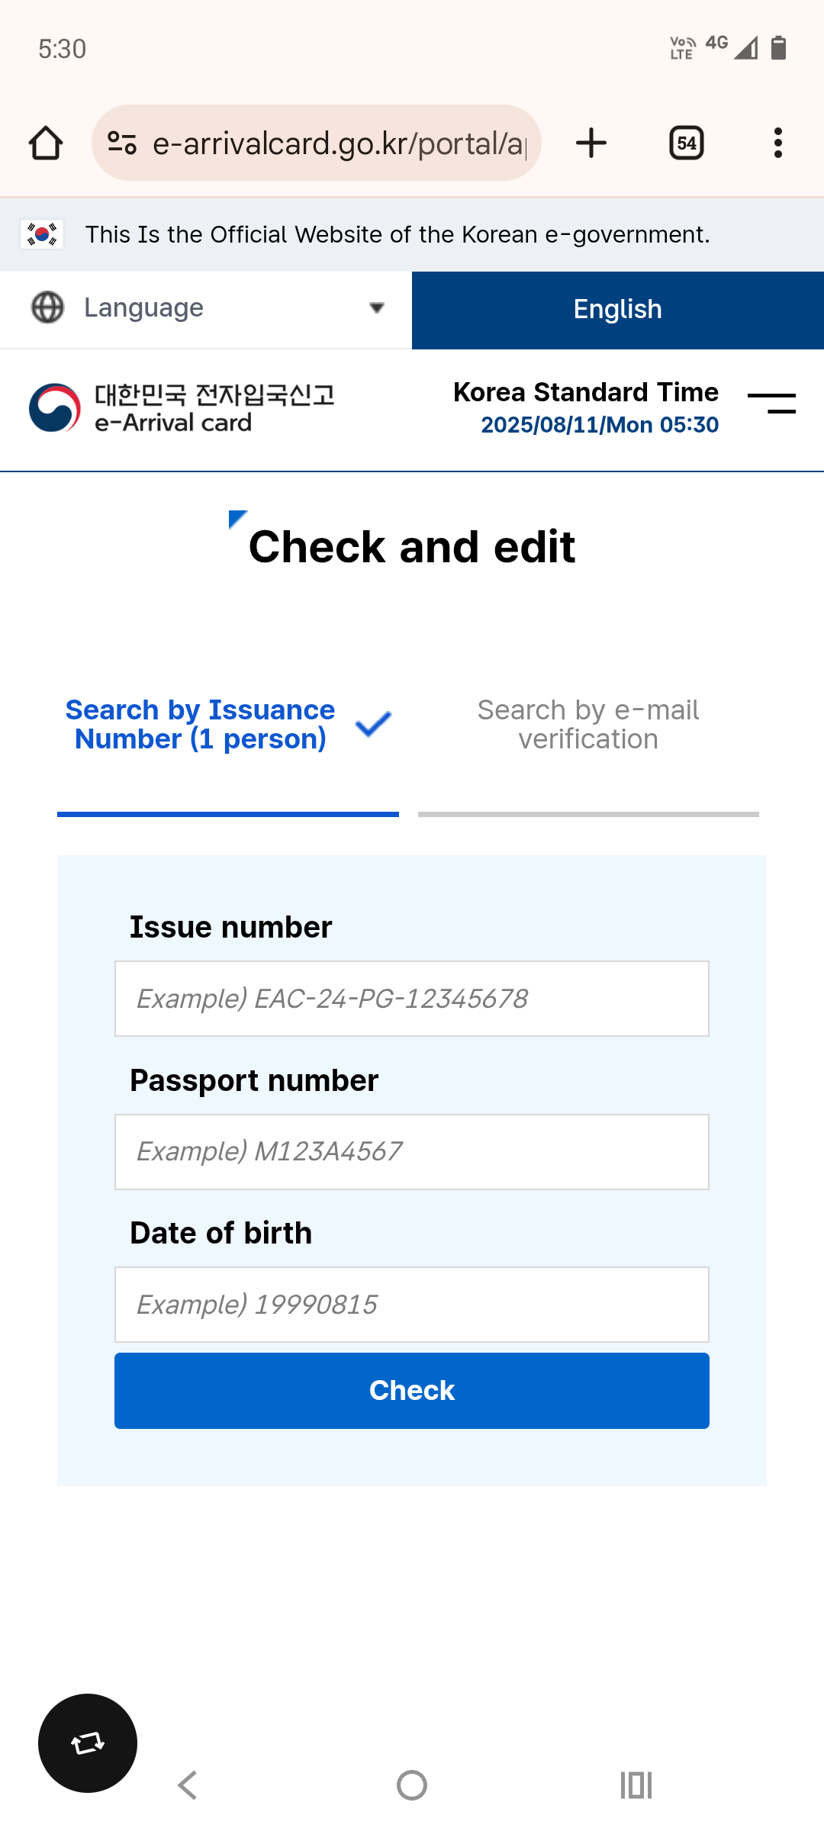Open the tab switcher showing 54 tabs
Image resolution: width=824 pixels, height=1831 pixels.
(686, 143)
